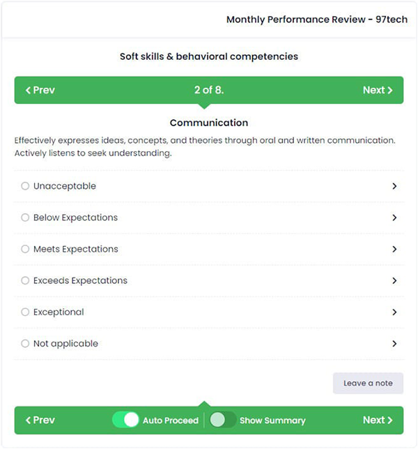
Task: Select the Unacceptable radio button
Action: coord(25,186)
